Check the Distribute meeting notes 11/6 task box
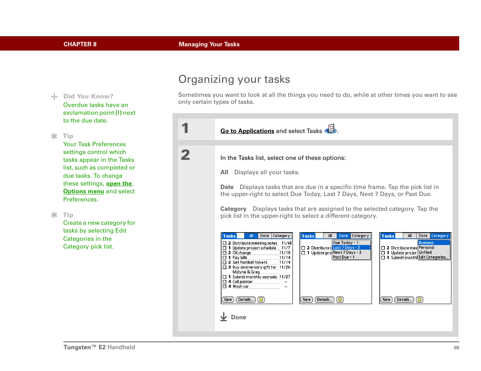Screen dimensions: 481x371 224,243
